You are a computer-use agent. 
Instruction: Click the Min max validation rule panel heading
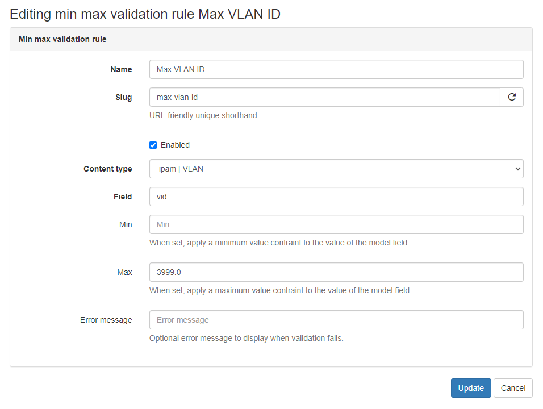click(x=62, y=39)
